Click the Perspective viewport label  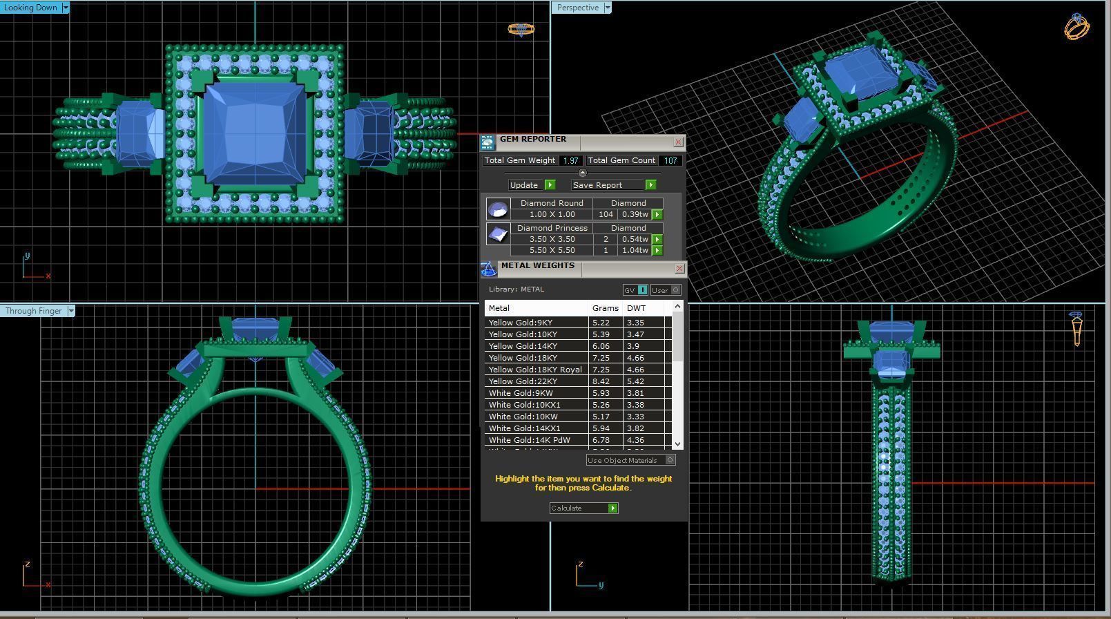point(577,8)
